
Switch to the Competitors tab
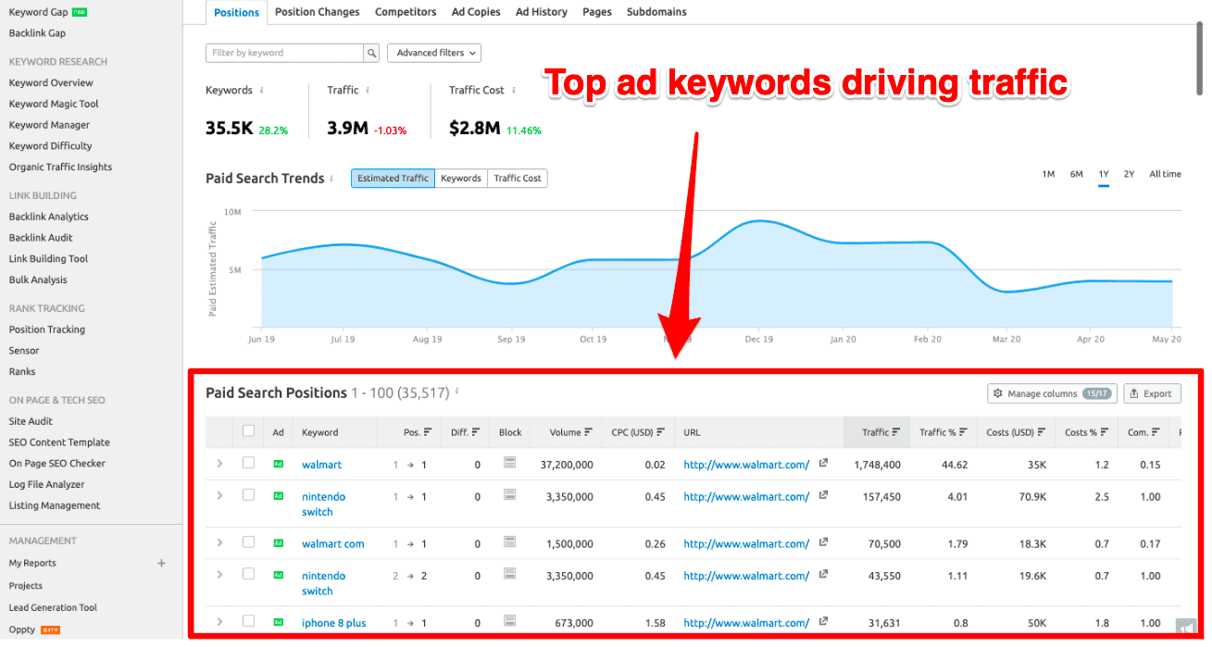click(x=406, y=11)
